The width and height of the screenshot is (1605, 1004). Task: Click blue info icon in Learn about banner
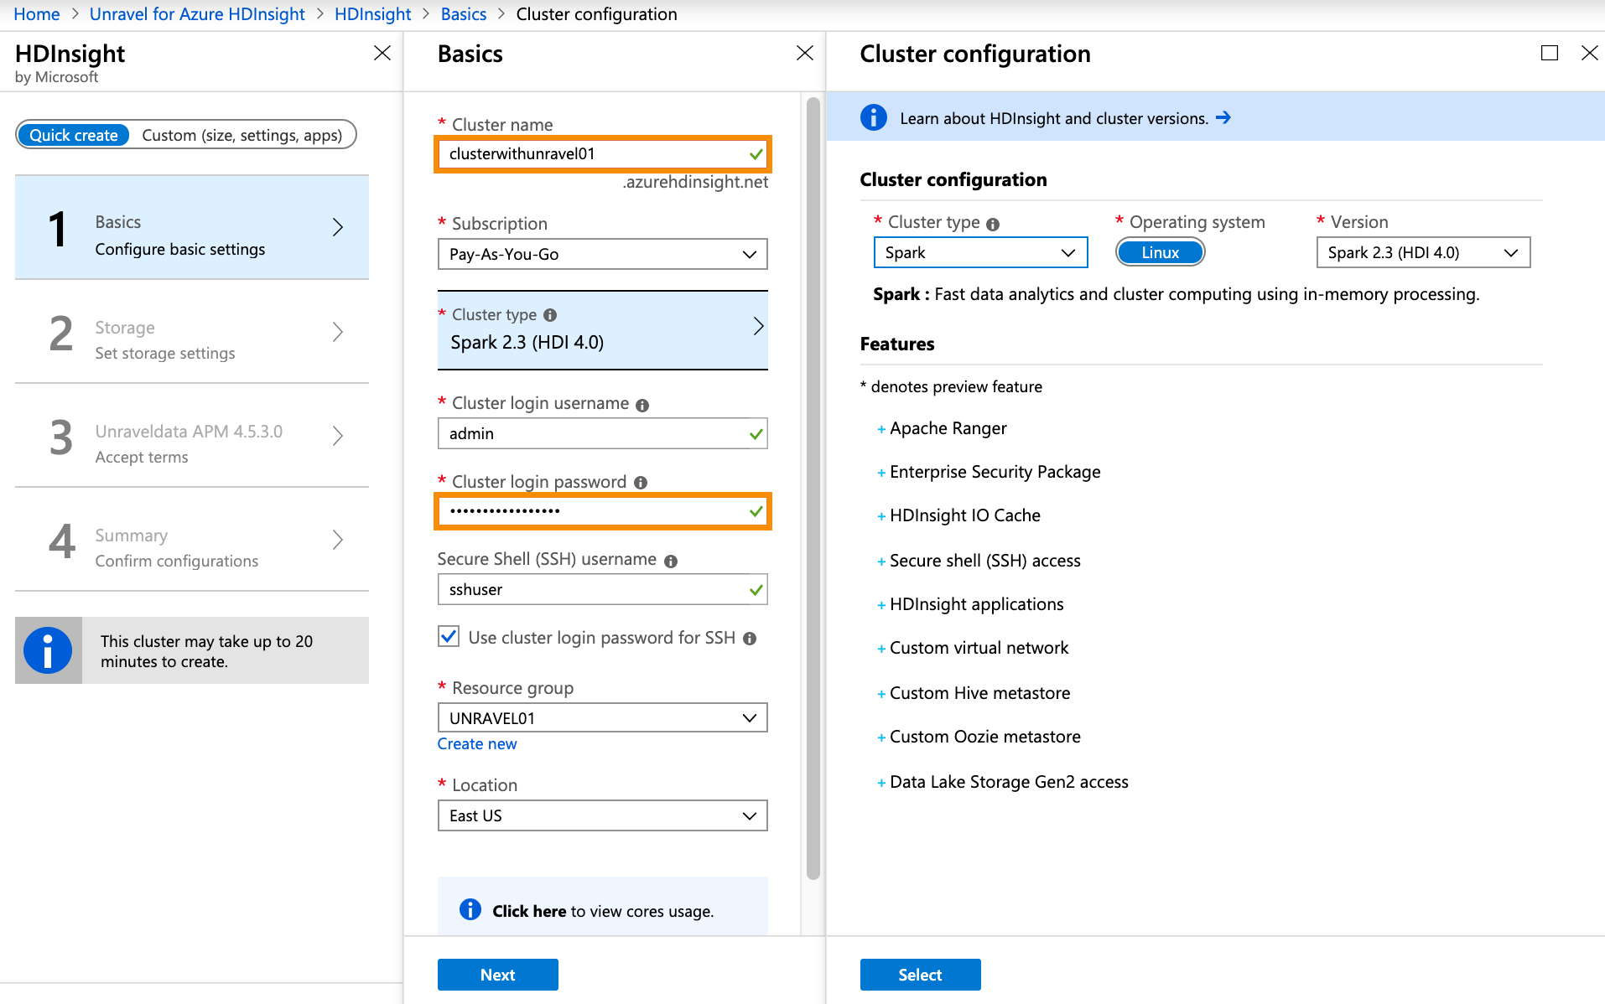[874, 117]
